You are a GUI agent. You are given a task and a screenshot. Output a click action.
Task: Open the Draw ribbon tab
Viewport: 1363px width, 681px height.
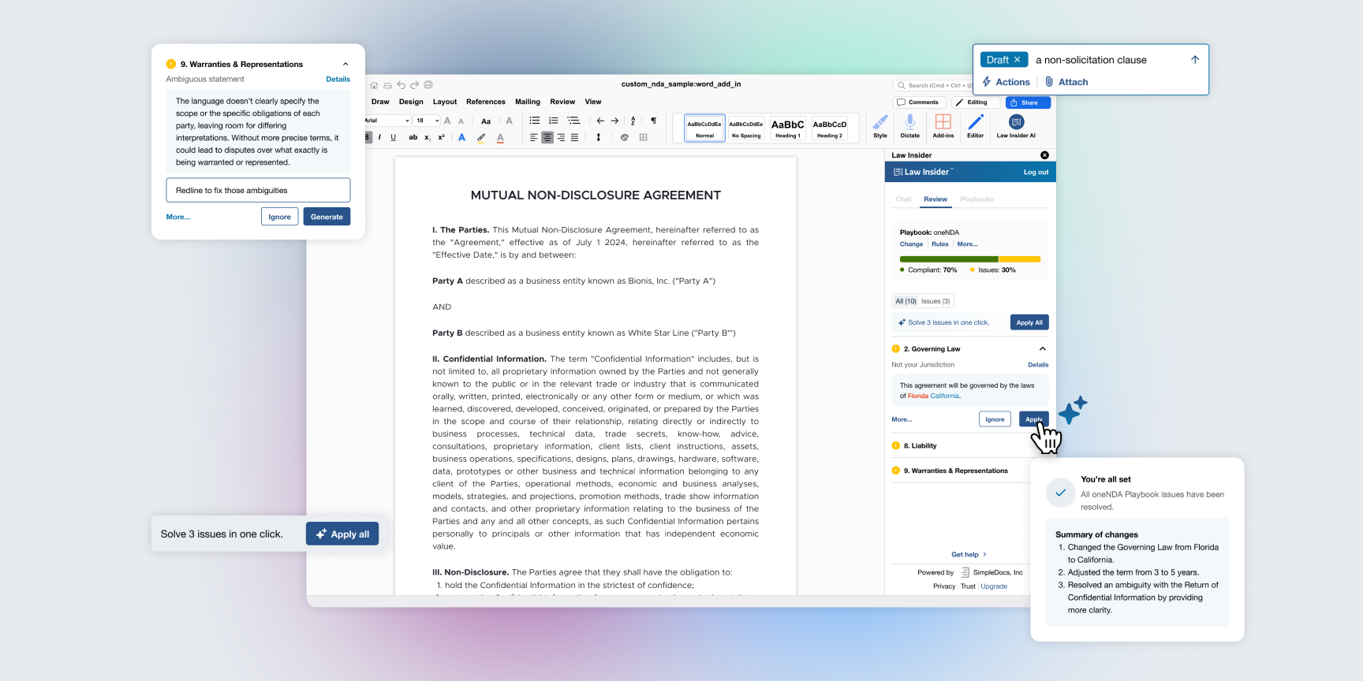(x=380, y=102)
